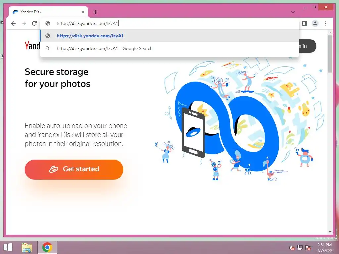Go back using the browser back arrow
The height and width of the screenshot is (254, 339).
pyautogui.click(x=13, y=23)
